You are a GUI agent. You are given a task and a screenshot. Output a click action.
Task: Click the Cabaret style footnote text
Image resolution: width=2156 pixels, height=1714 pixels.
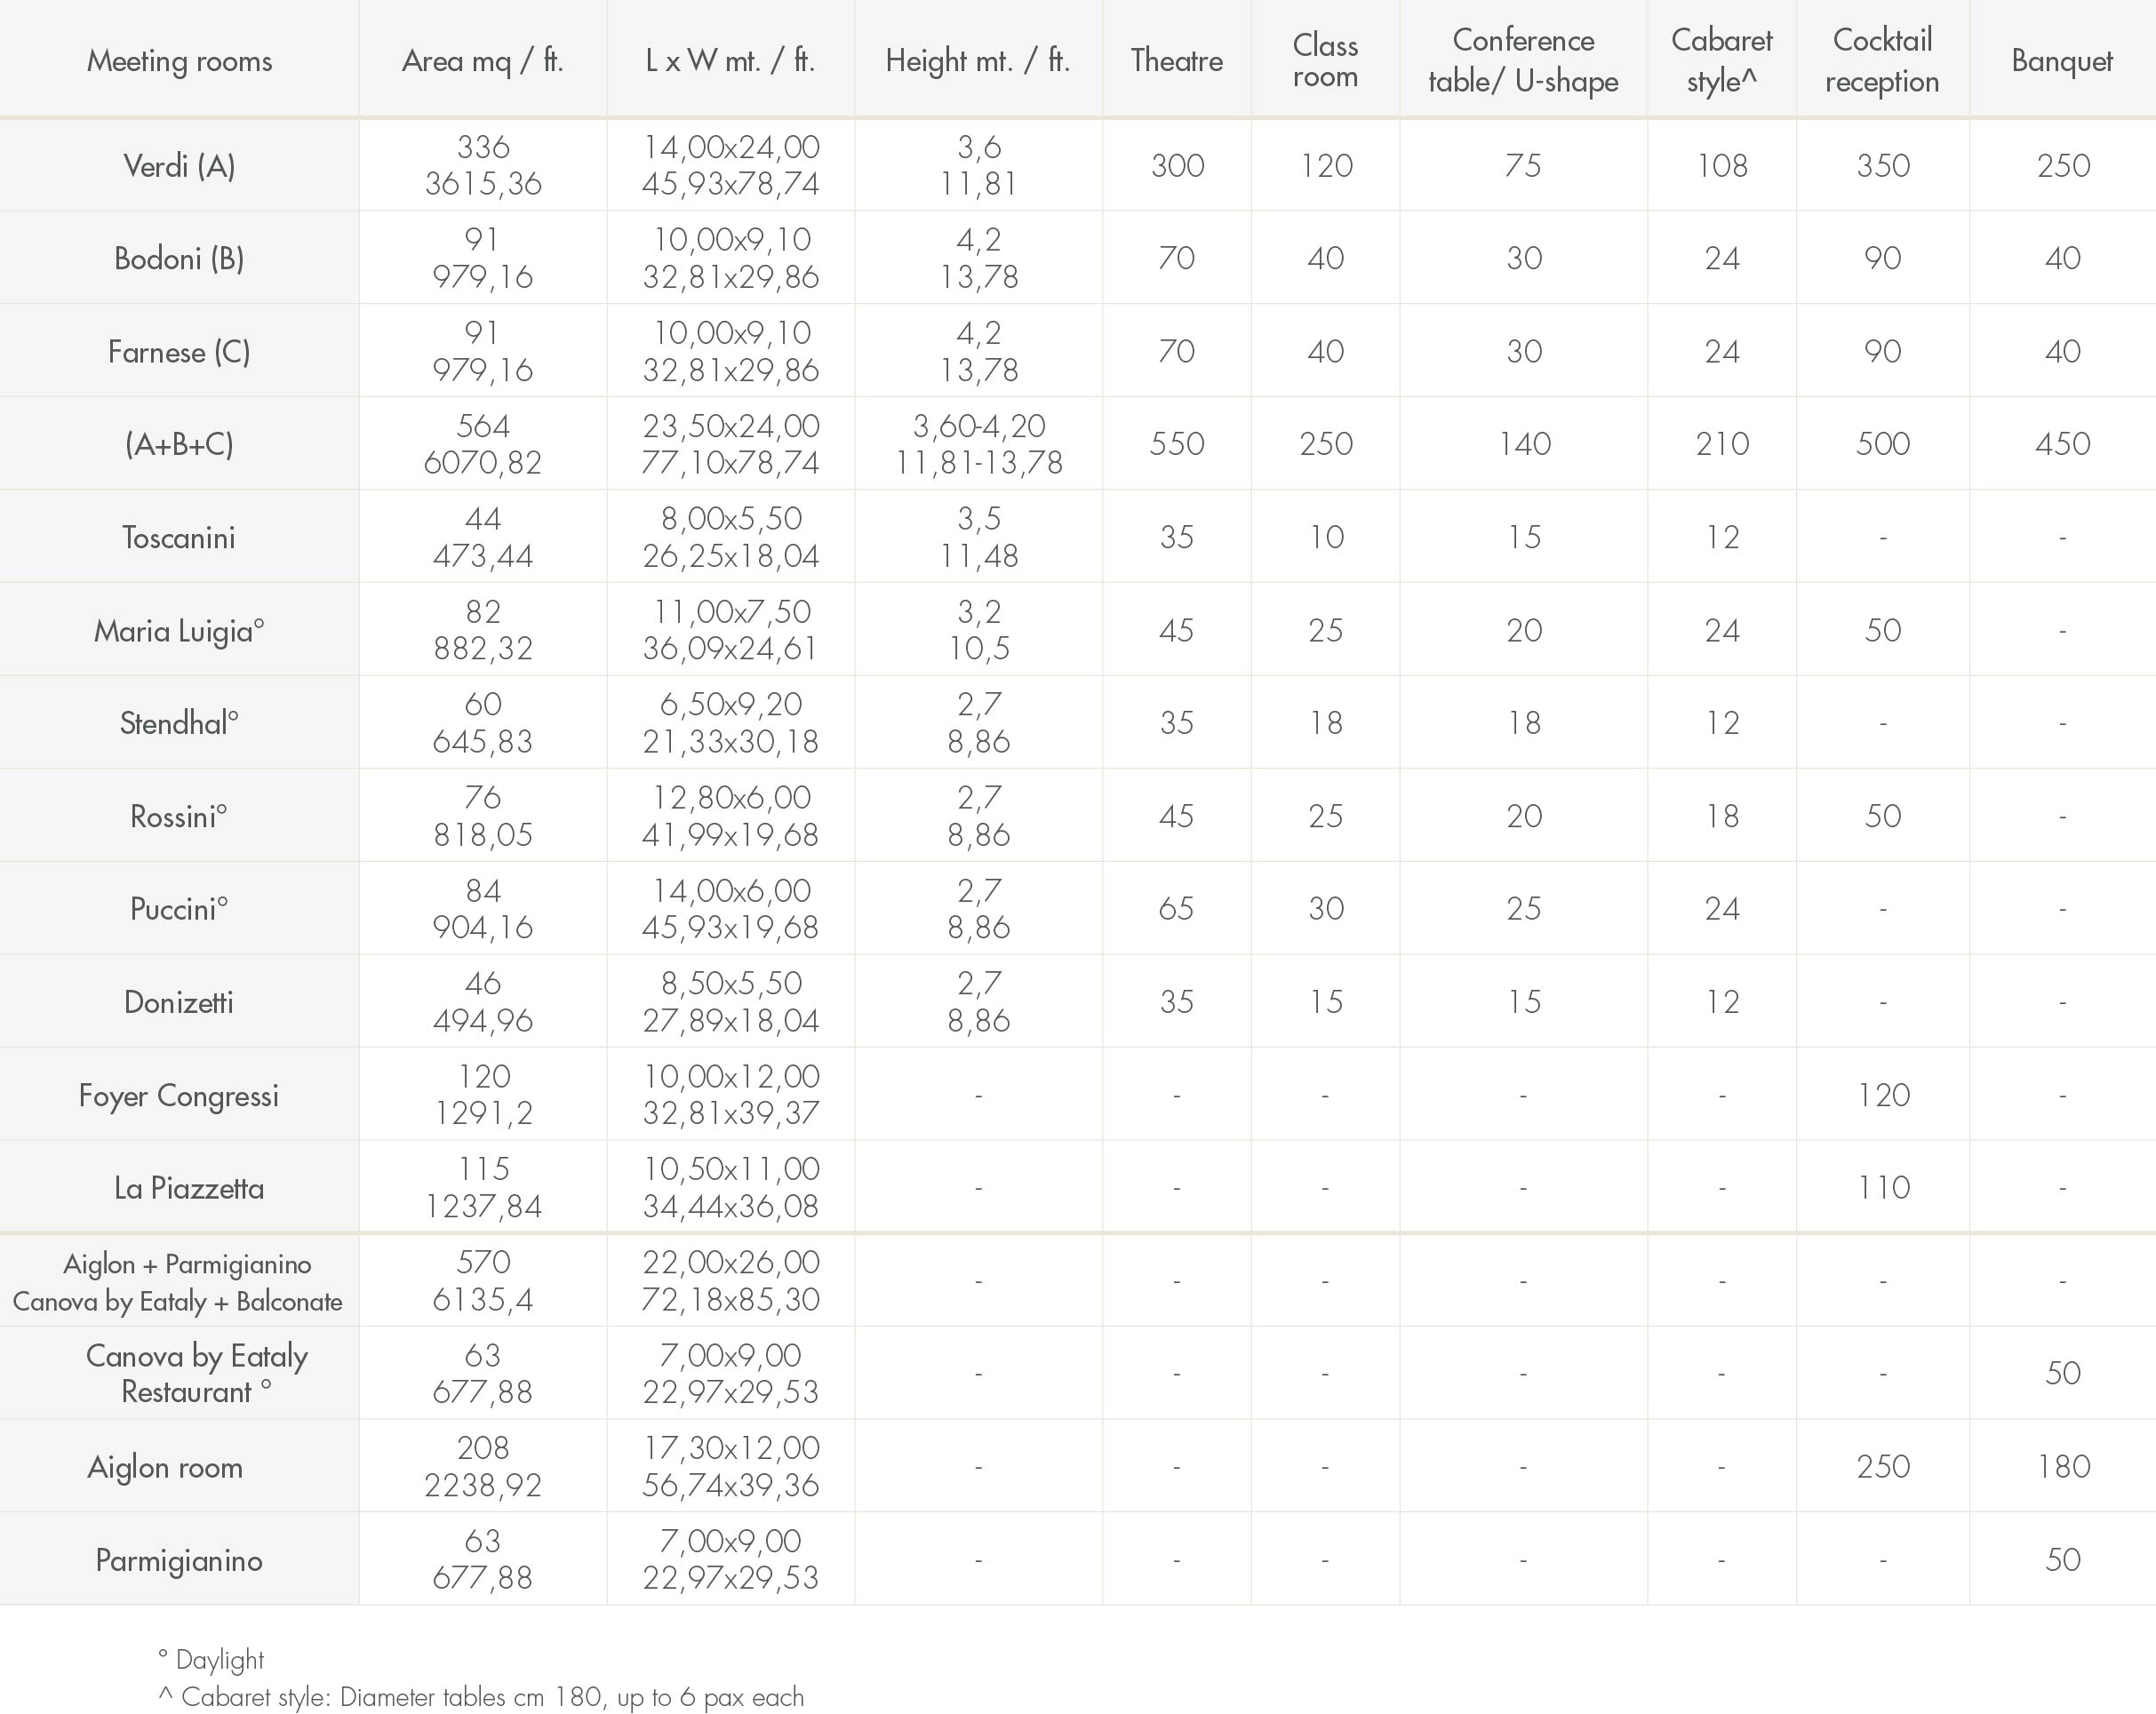click(x=481, y=1697)
